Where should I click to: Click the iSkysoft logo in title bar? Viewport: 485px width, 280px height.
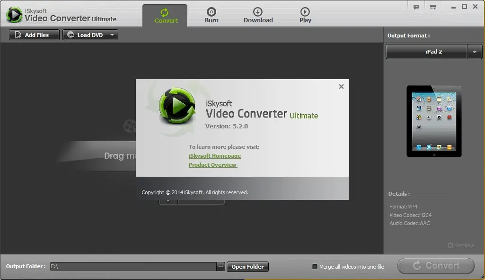coord(14,15)
